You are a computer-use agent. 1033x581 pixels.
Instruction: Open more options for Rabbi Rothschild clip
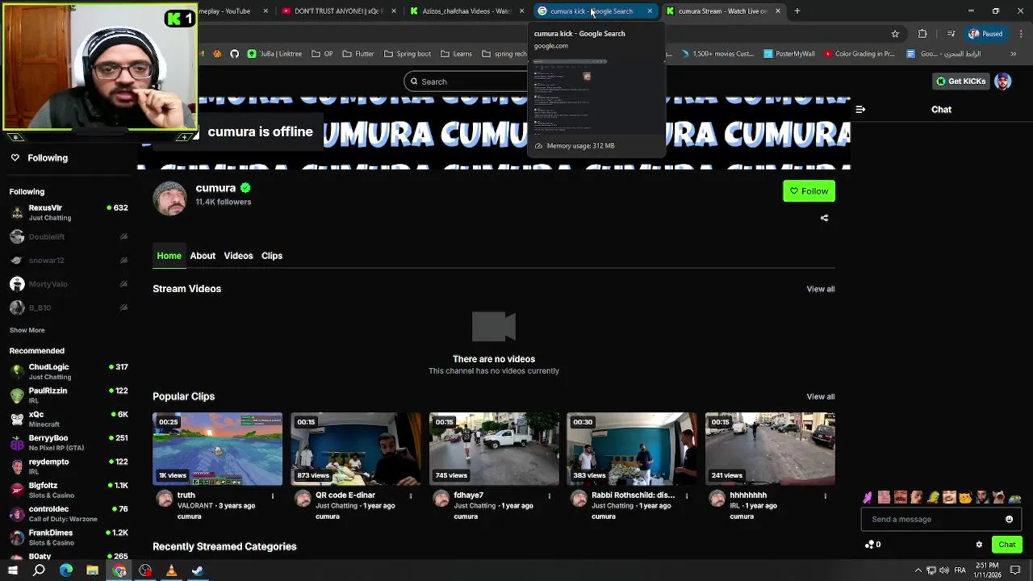[687, 495]
